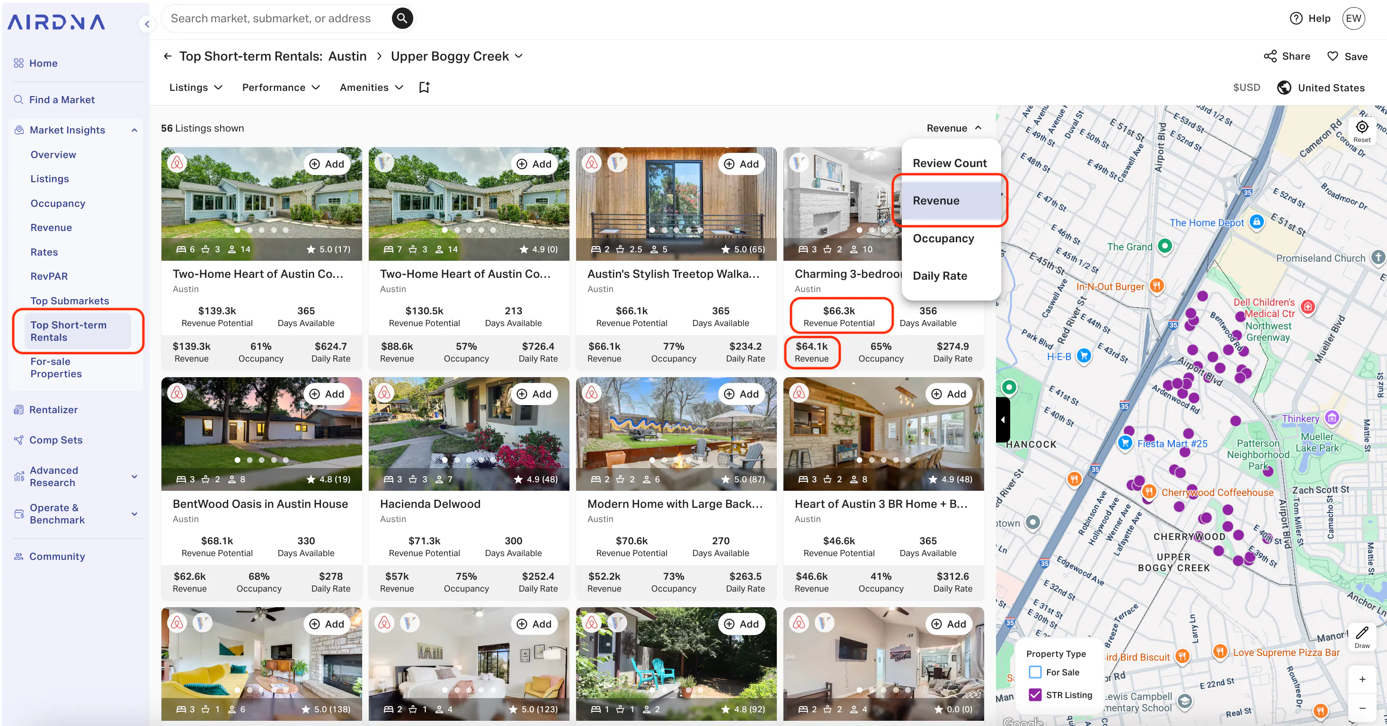
Task: Open the EW user avatar
Action: pyautogui.click(x=1353, y=18)
